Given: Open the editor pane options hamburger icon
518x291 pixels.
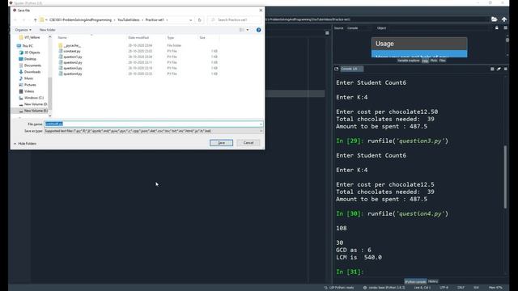Looking at the screenshot, I should coord(327,33).
